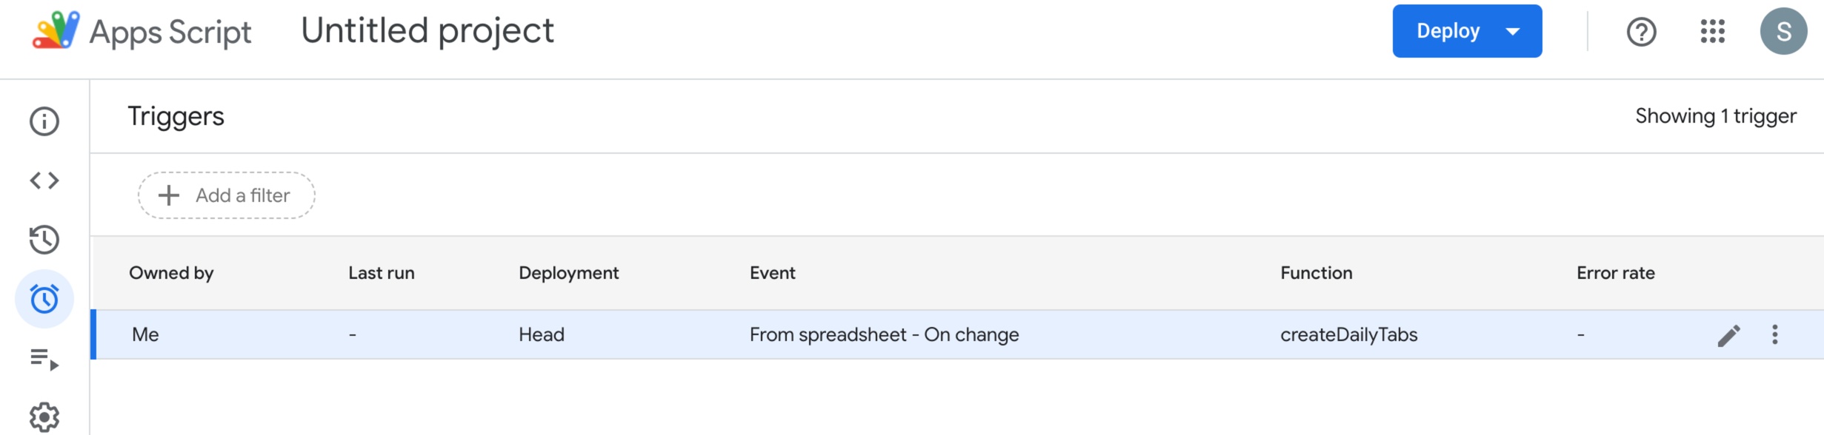Open the Google apps grid launcher
The width and height of the screenshot is (1824, 435).
click(1713, 31)
